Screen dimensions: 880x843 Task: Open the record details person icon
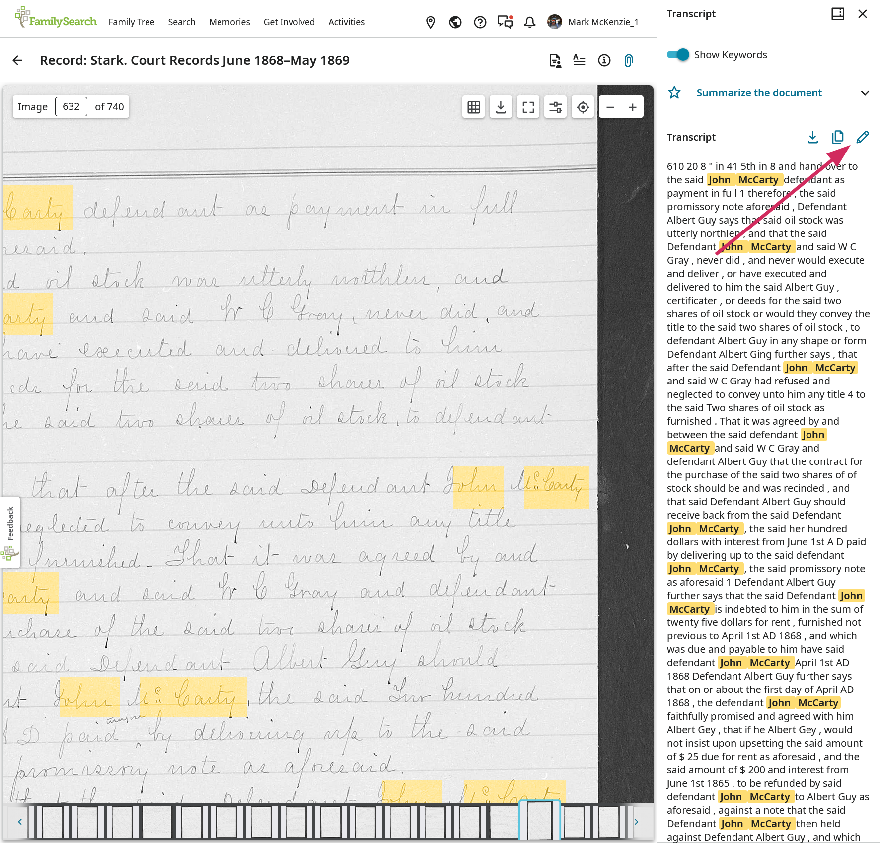(555, 61)
